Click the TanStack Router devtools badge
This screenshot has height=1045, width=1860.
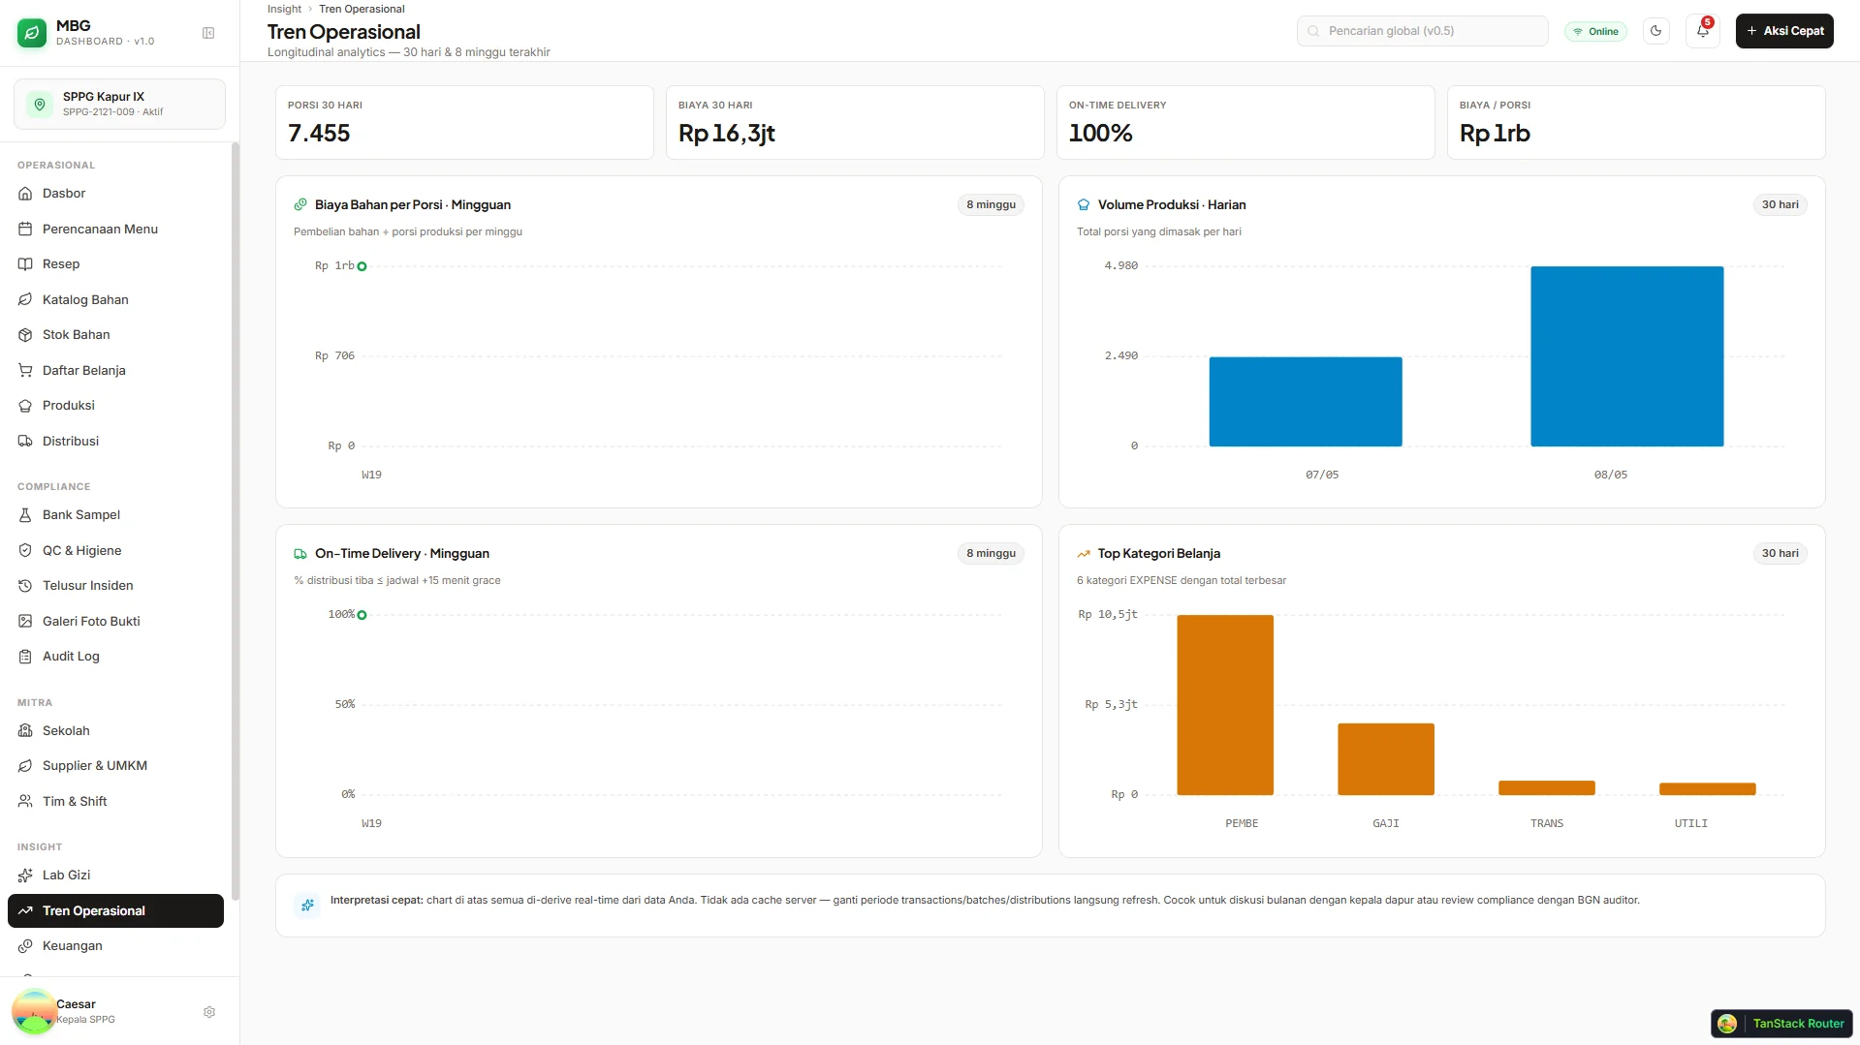1781,1024
